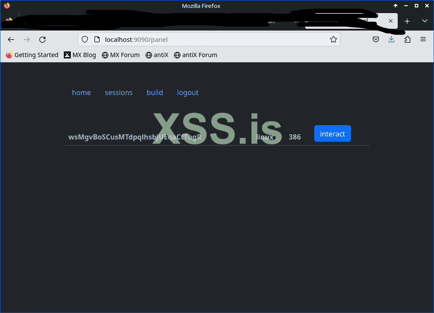Screen dimensions: 434x313
Task: Open the antiX bookmark
Action: (157, 55)
